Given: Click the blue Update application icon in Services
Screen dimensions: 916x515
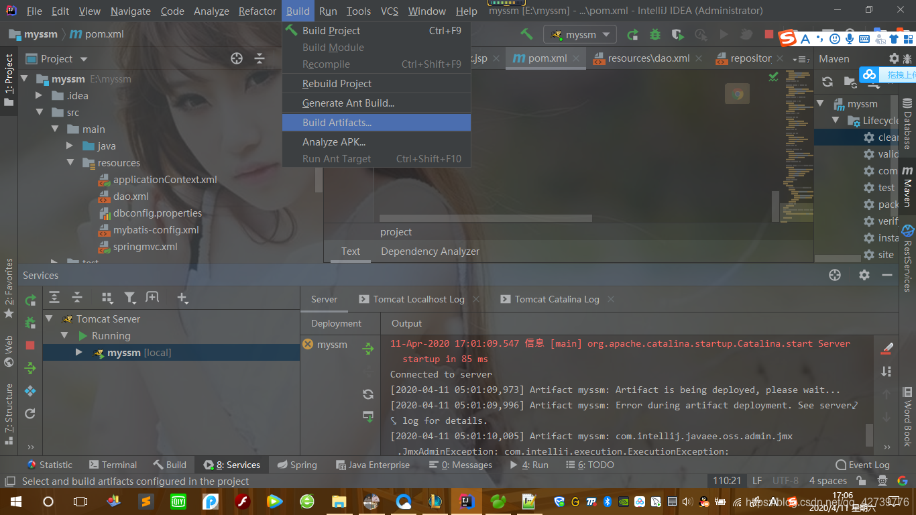Looking at the screenshot, I should tap(30, 391).
